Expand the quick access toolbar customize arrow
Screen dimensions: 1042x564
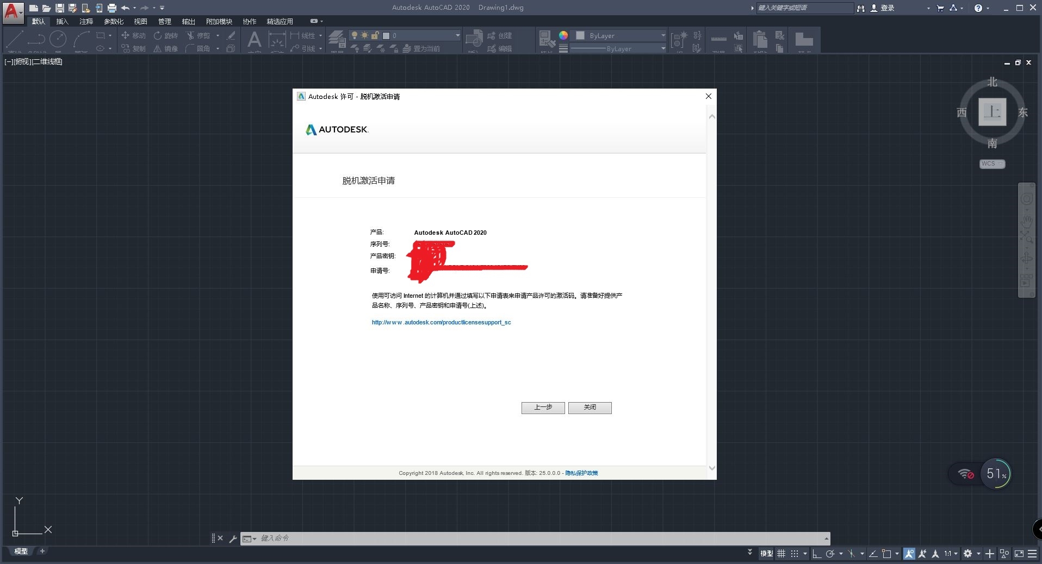pyautogui.click(x=162, y=8)
